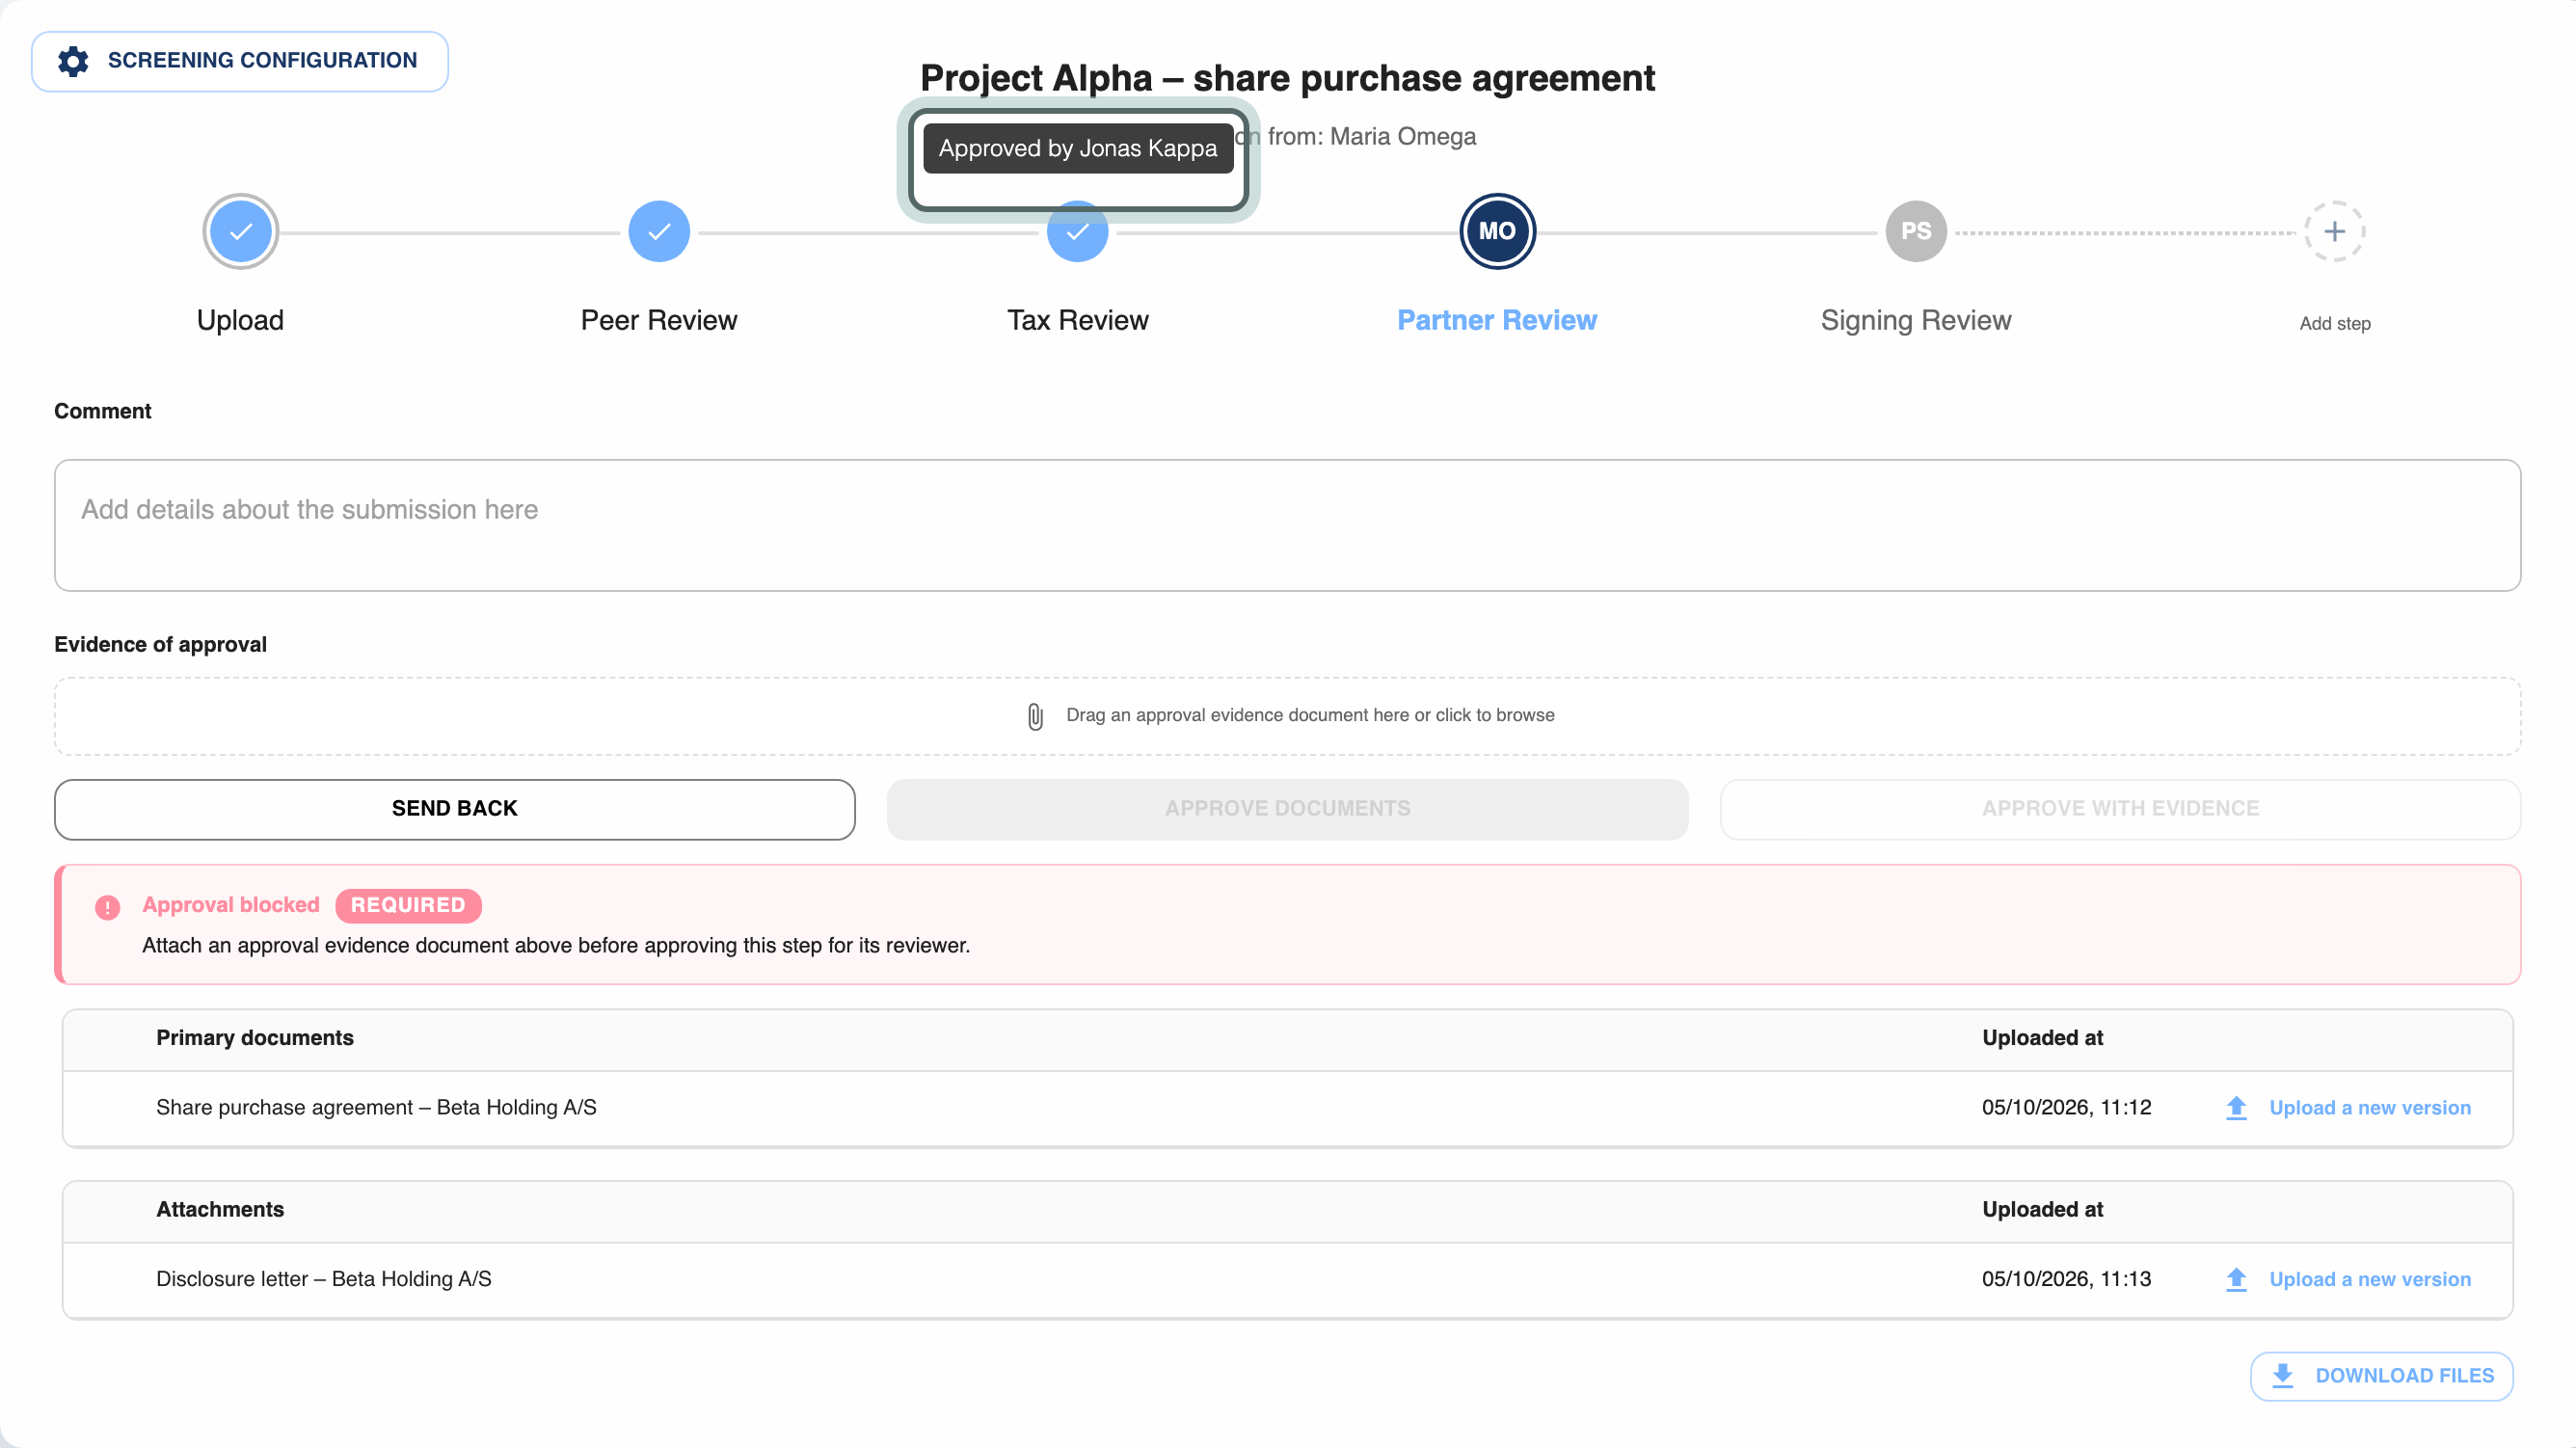The height and width of the screenshot is (1448, 2576).
Task: Select the Upload step checkmark circle
Action: click(240, 231)
